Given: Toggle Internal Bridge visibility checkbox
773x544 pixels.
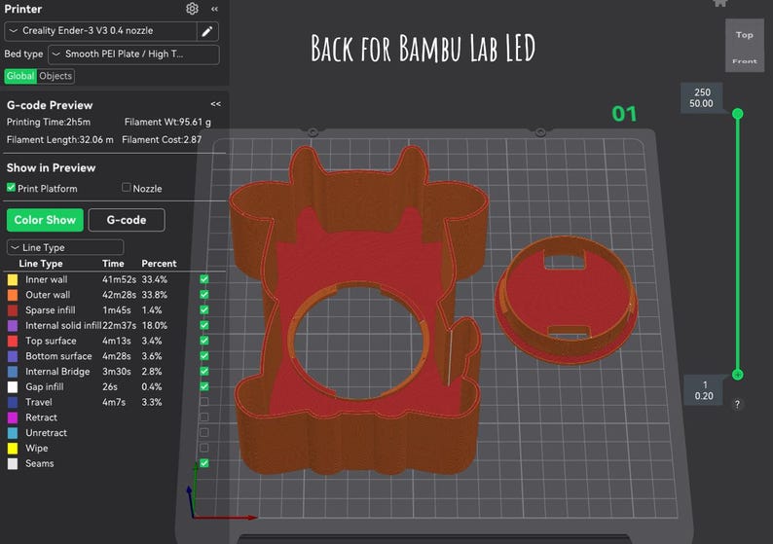Looking at the screenshot, I should 204,371.
